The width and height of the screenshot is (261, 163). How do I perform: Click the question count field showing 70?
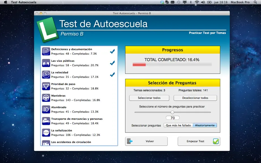point(173,118)
